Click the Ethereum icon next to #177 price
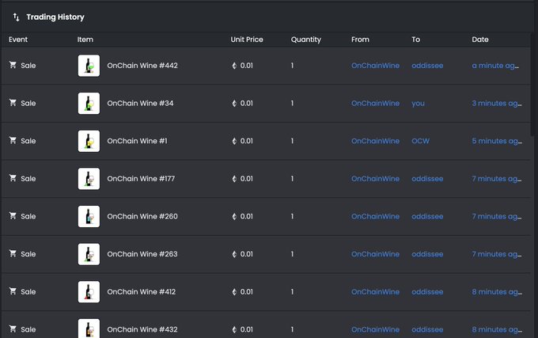Screen dimensions: 538x338 (234, 179)
